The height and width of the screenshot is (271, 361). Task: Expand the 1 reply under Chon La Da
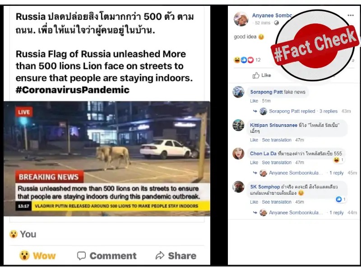pyautogui.click(x=336, y=173)
